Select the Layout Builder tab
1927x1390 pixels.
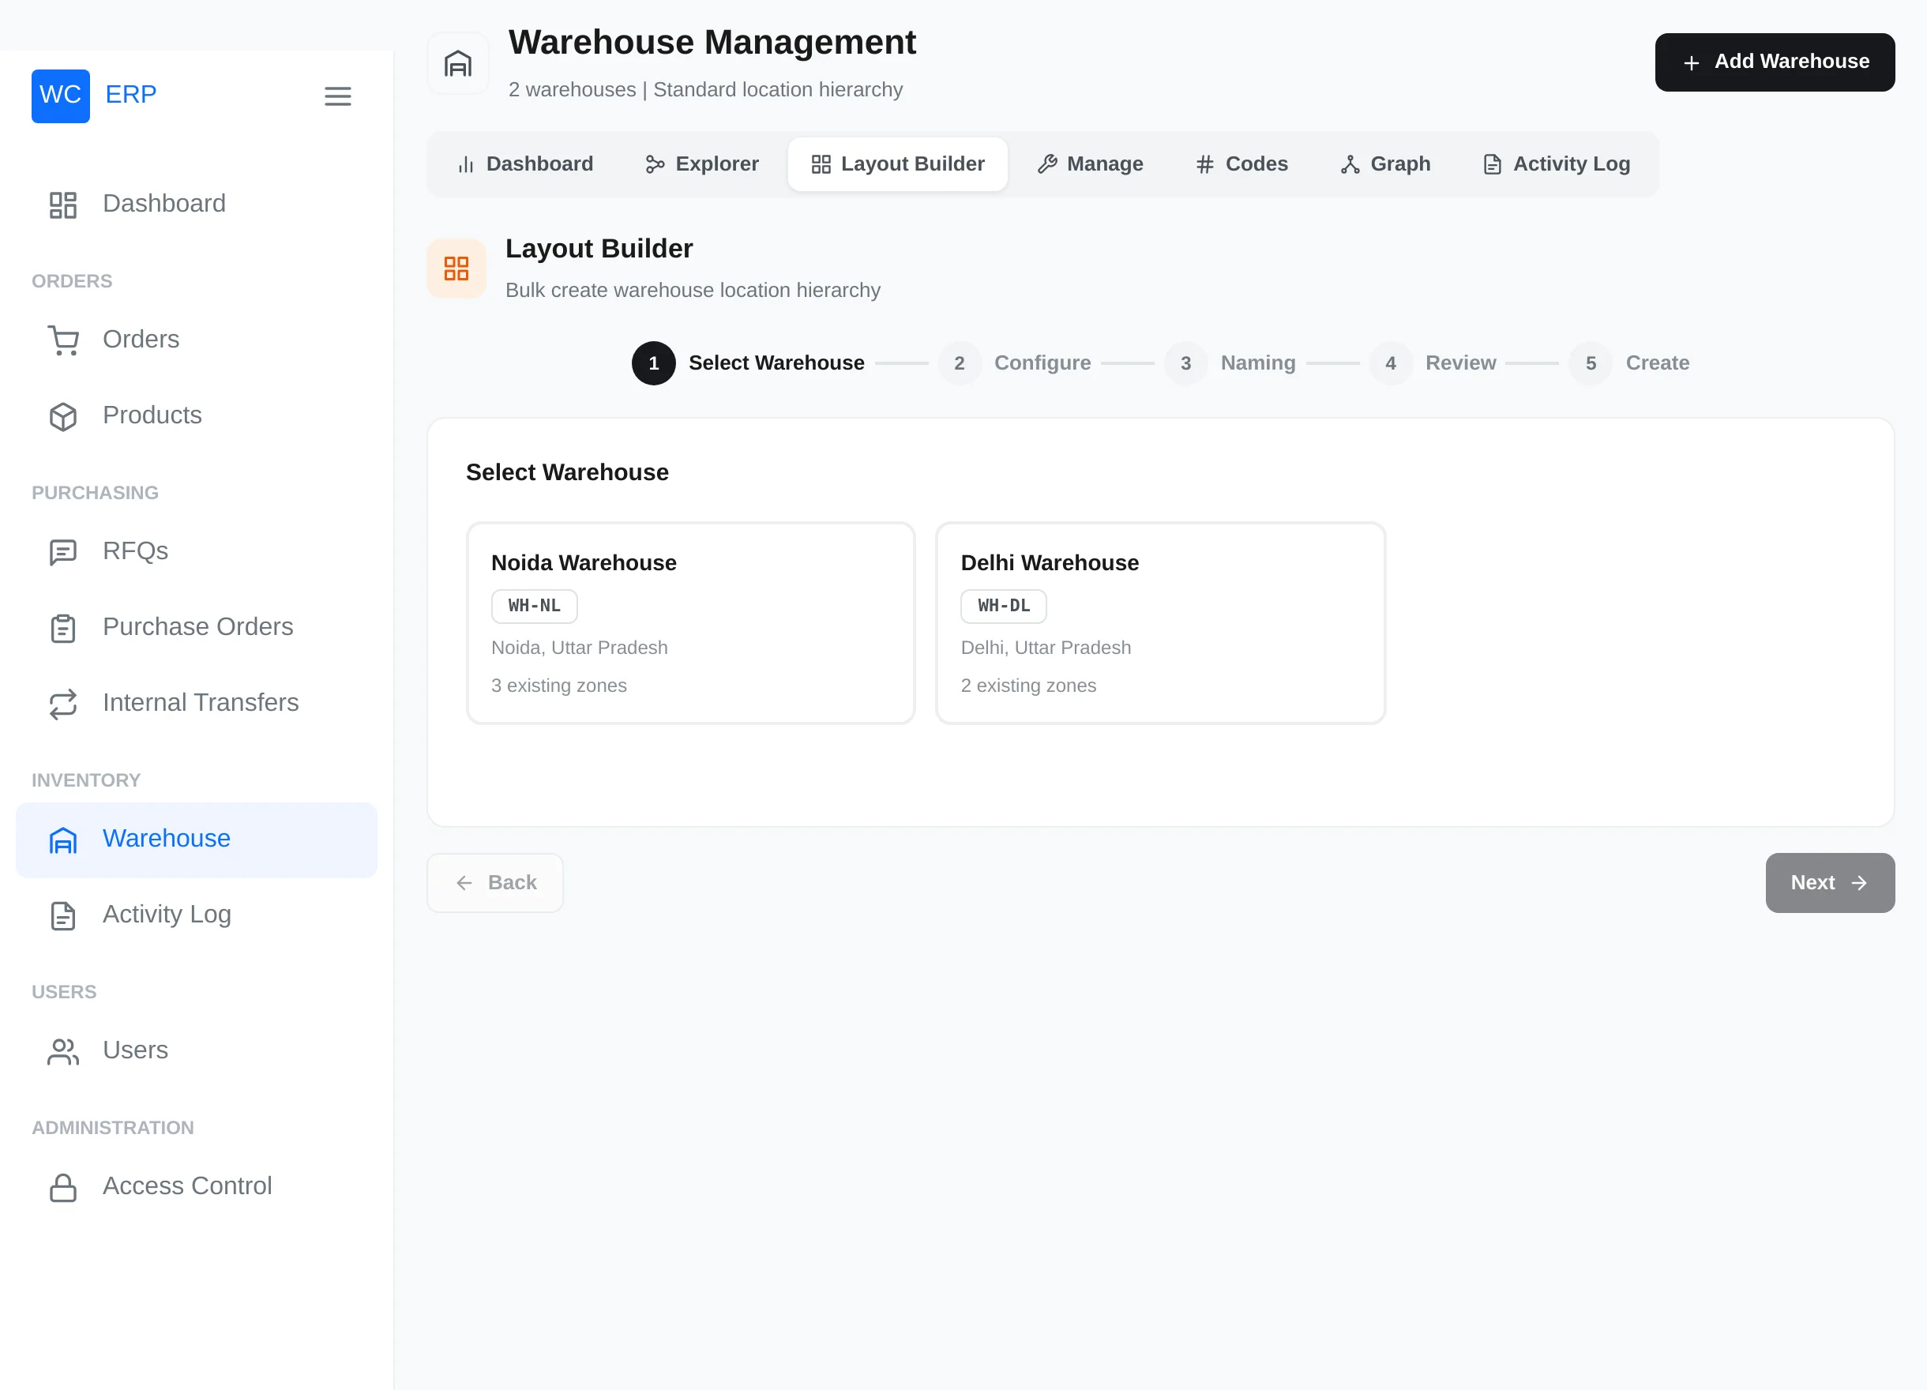point(897,164)
